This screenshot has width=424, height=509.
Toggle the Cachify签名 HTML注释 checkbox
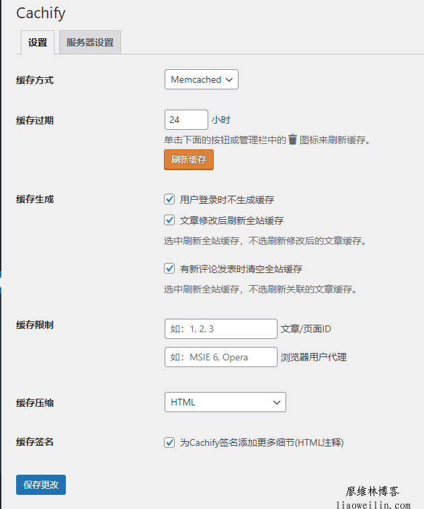click(169, 442)
